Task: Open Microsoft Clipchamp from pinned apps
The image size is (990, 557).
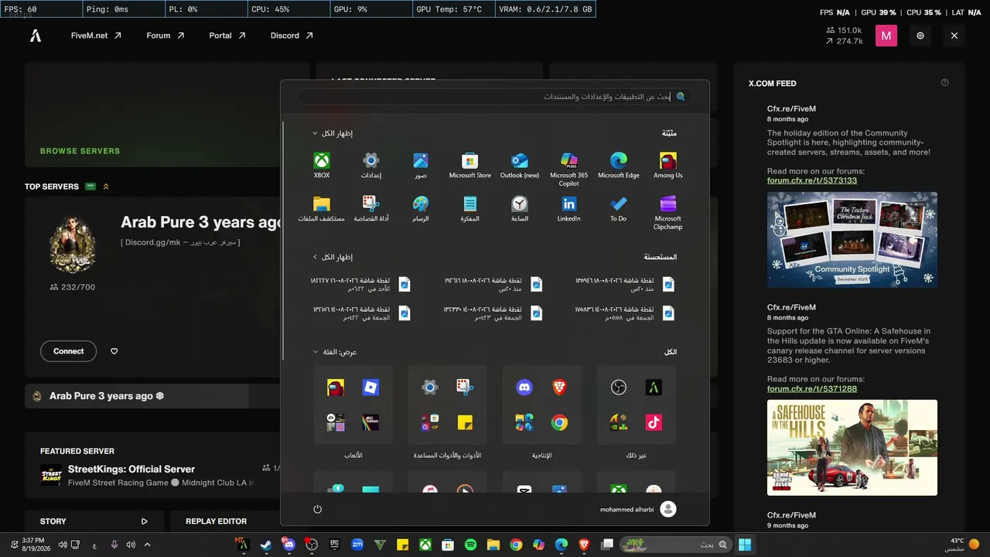Action: tap(668, 213)
